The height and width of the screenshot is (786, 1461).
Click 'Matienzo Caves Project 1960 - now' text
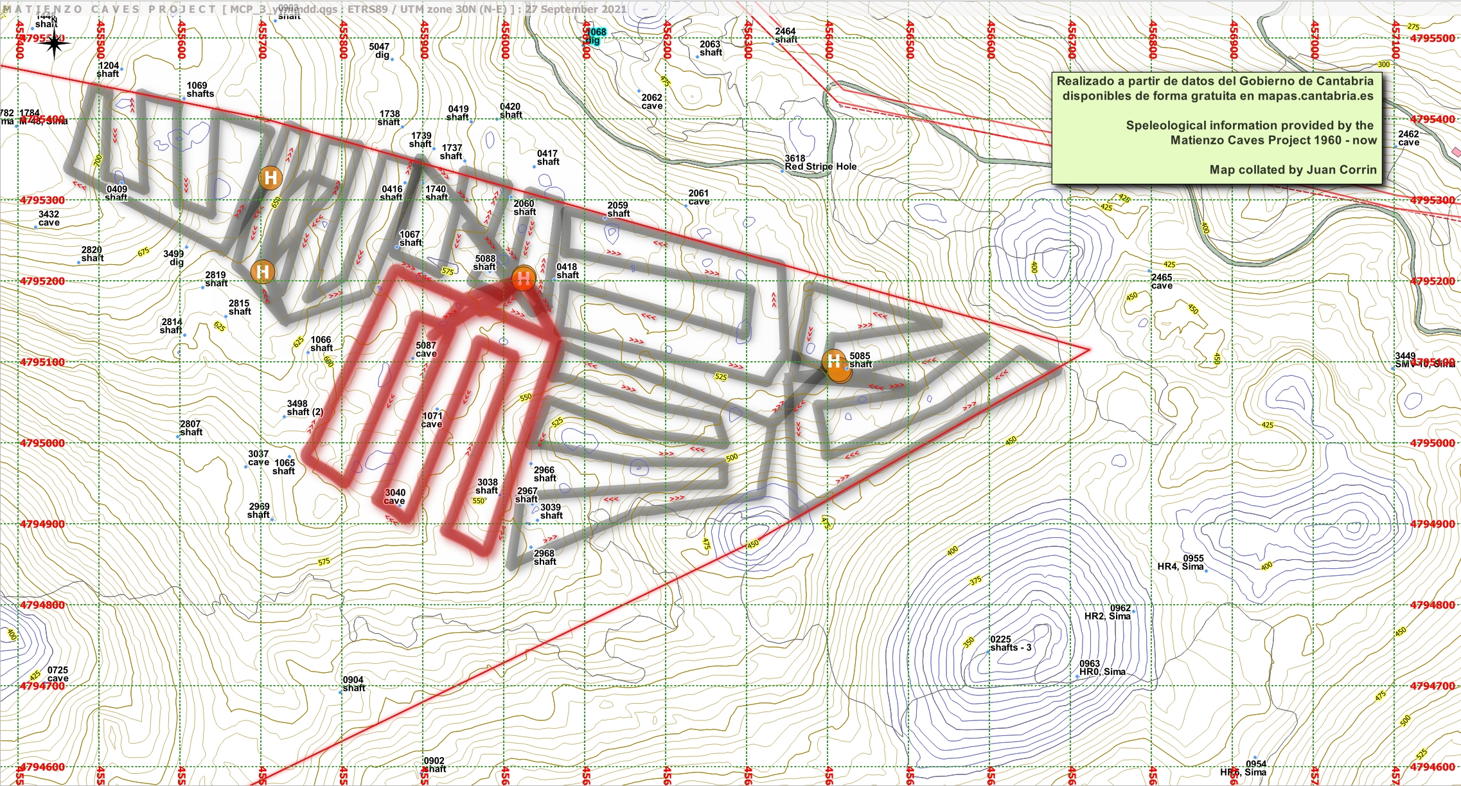click(x=1273, y=140)
